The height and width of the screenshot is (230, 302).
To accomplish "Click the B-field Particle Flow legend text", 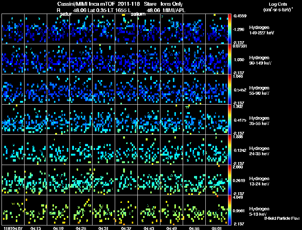I will [282, 218].
